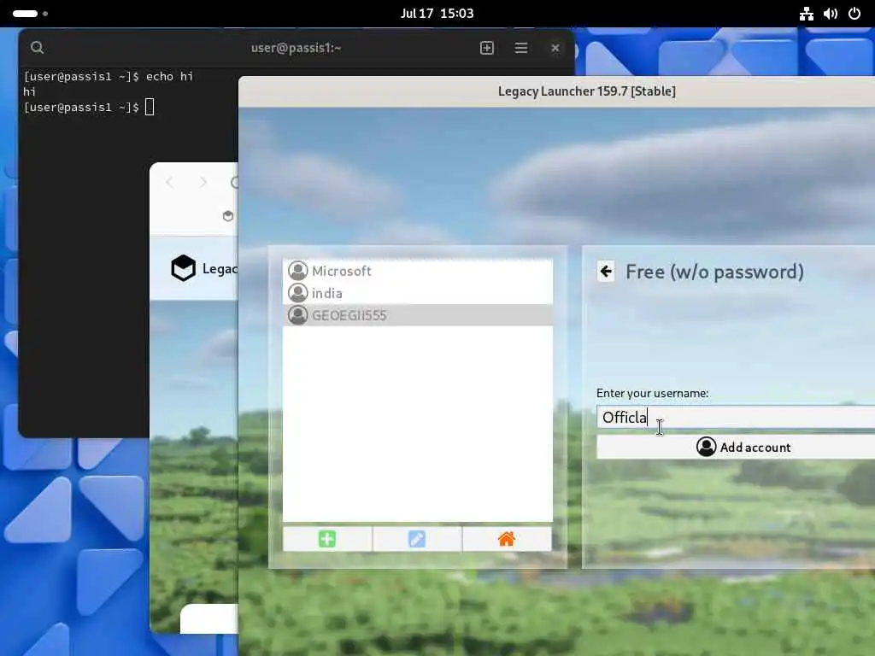Click the Add account button

point(736,448)
